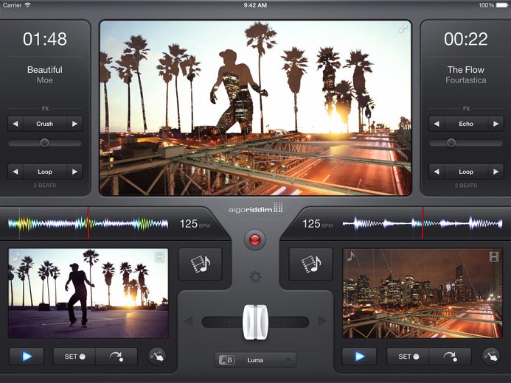Viewport: 511px width, 383px height.
Task: Click the video crossfader knob
Action: click(255, 322)
